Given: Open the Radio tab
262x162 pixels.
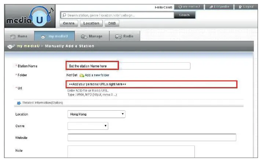Looking at the screenshot, I should point(125,36).
